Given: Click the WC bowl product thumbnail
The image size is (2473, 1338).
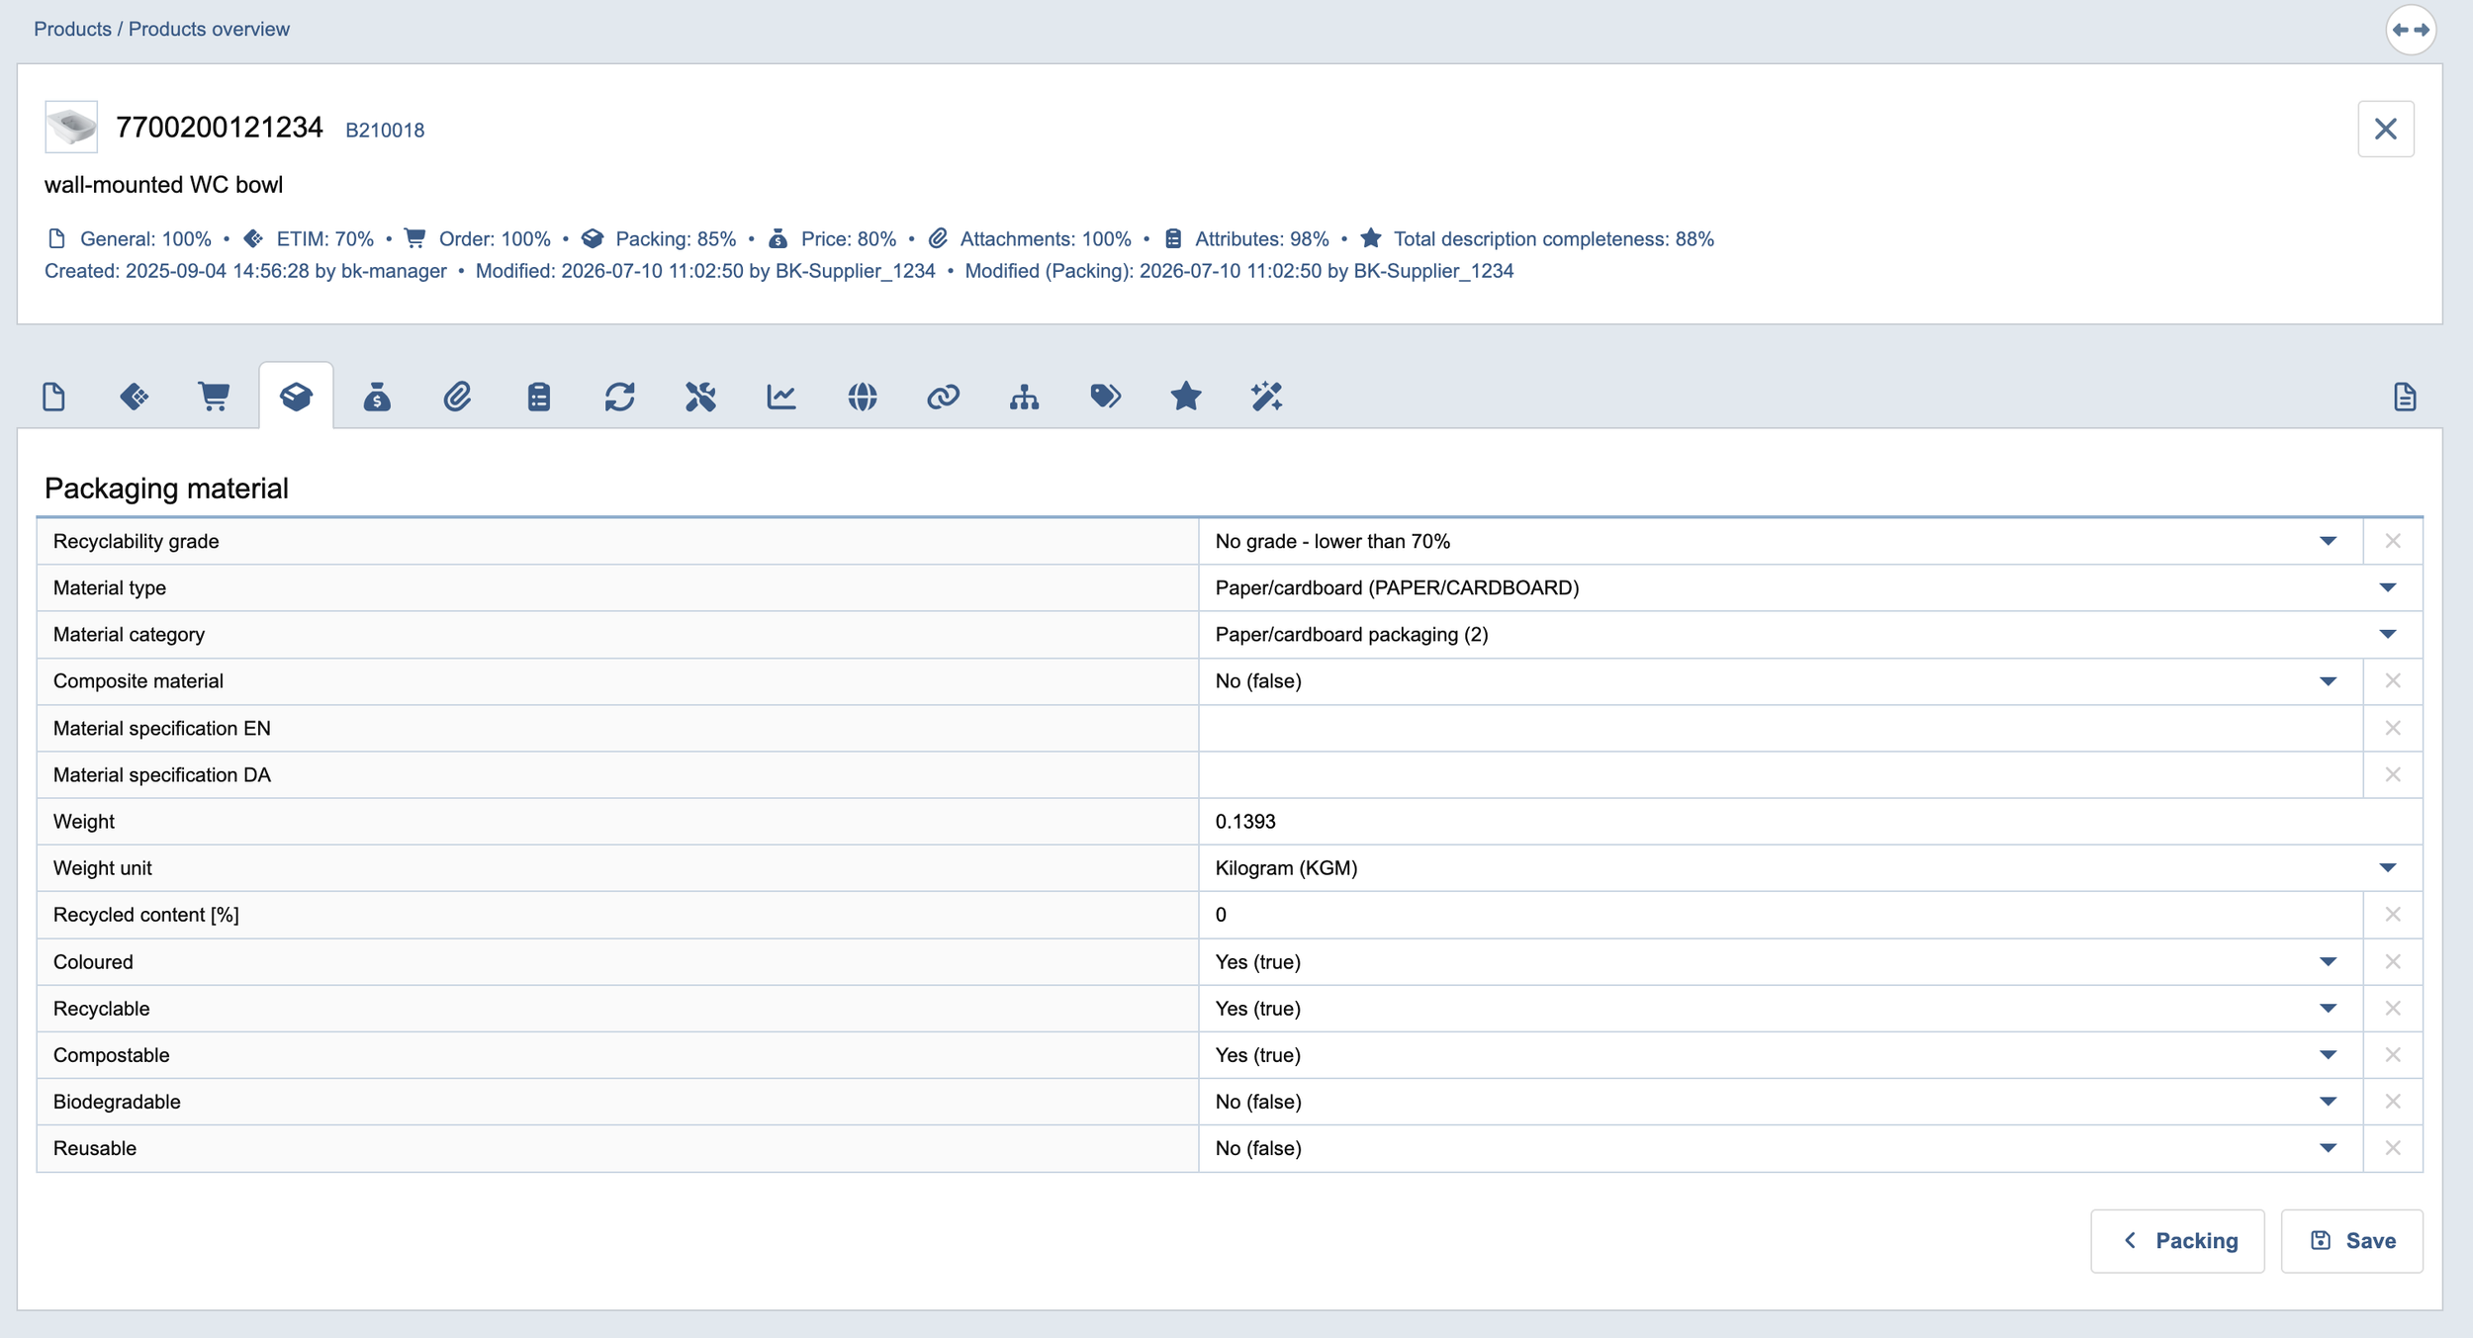Looking at the screenshot, I should (71, 127).
